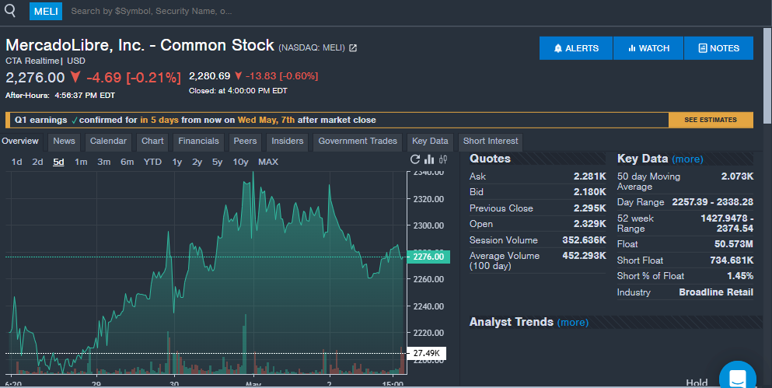Viewport: 772px width, 388px height.
Task: Select the 2y chart range
Action: coord(197,162)
